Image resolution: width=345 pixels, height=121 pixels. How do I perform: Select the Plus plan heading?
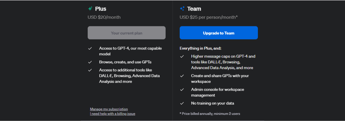click(101, 9)
